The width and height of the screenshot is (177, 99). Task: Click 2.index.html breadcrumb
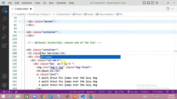pyautogui.click(x=63, y=14)
